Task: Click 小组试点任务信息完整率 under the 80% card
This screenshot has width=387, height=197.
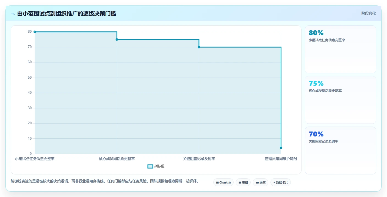Action: (x=327, y=40)
